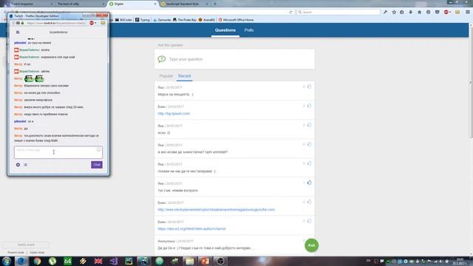Open the bg.ipsum.com link

click(174, 114)
